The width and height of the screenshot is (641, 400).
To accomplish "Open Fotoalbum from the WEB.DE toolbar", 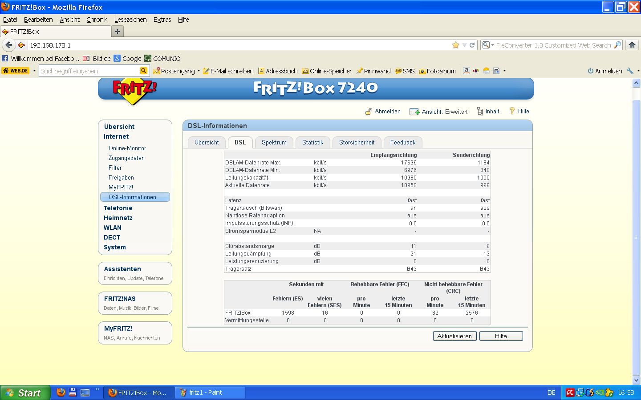I will click(437, 71).
